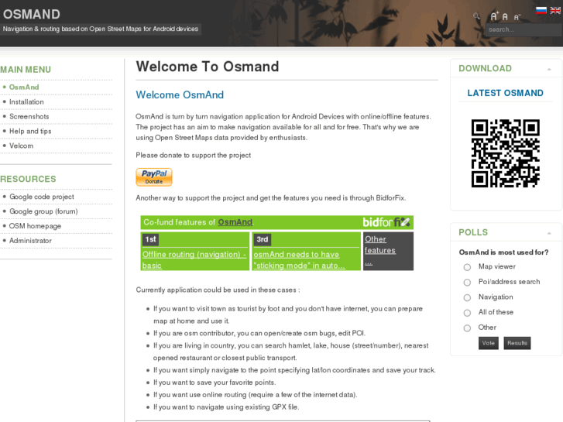The width and height of the screenshot is (563, 422).
Task: Click the OSMAND site title
Action: (32, 15)
